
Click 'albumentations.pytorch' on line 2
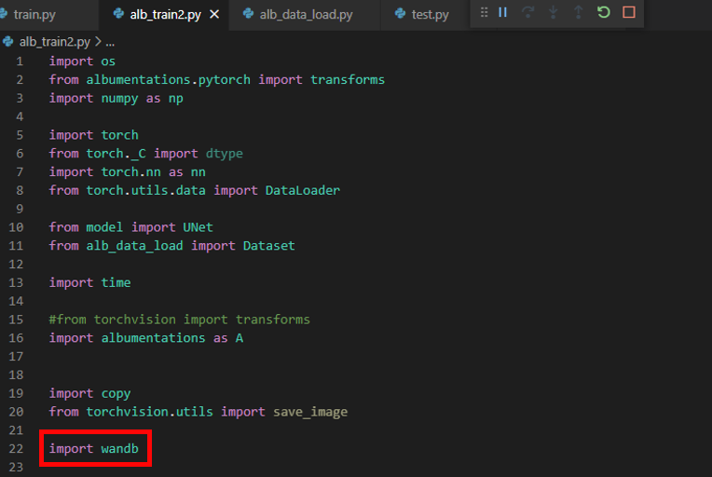(168, 80)
